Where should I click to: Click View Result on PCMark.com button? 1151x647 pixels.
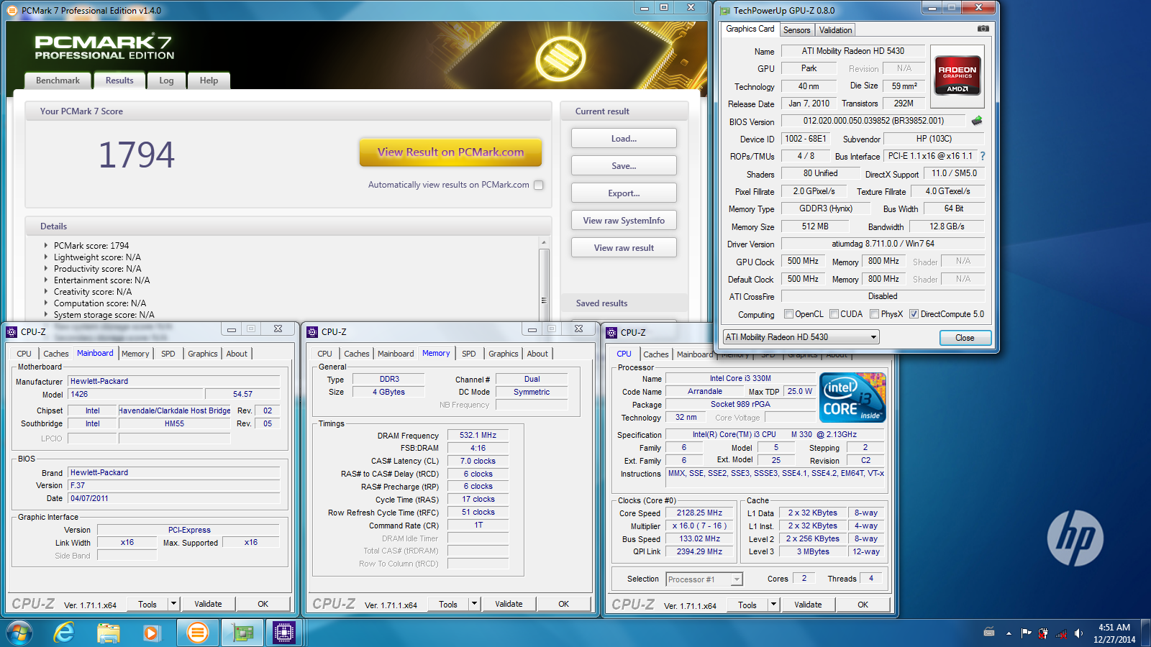pos(450,152)
